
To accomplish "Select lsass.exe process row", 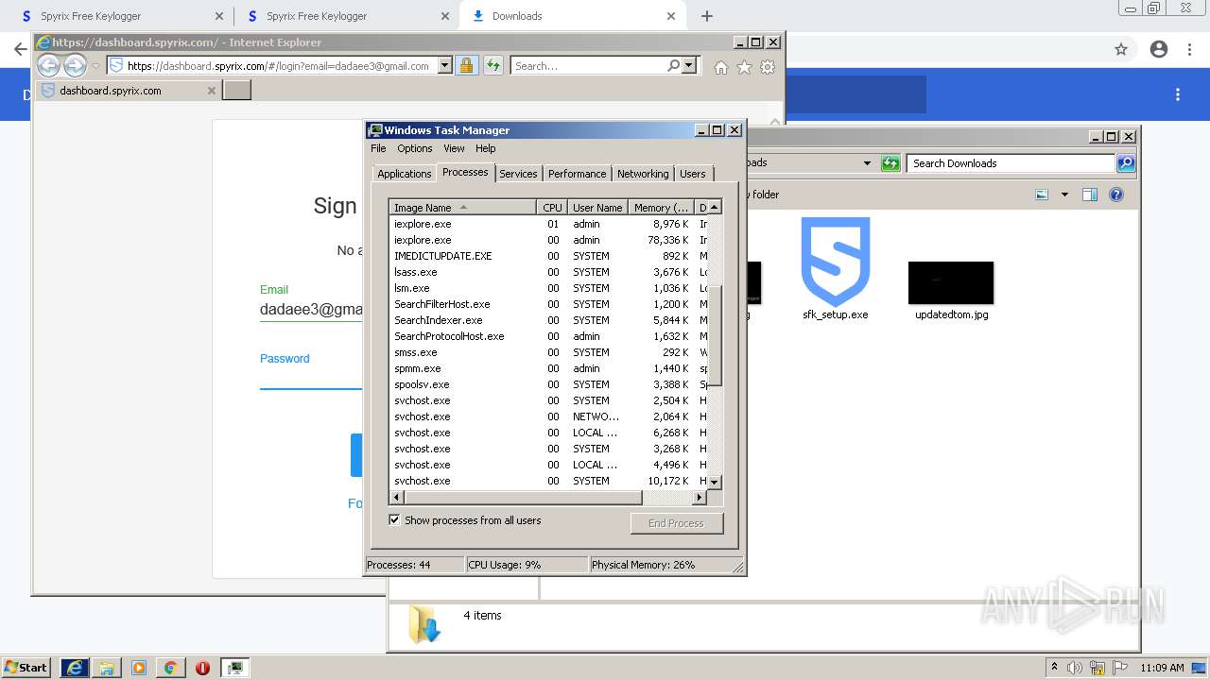I will click(548, 272).
